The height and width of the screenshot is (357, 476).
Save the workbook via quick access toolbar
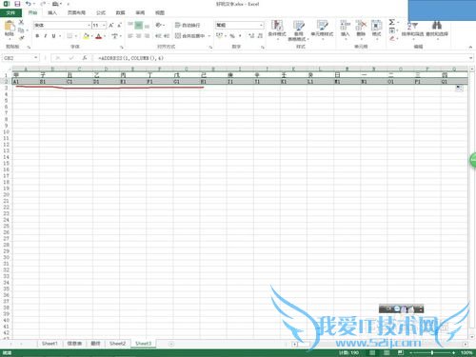click(x=17, y=4)
